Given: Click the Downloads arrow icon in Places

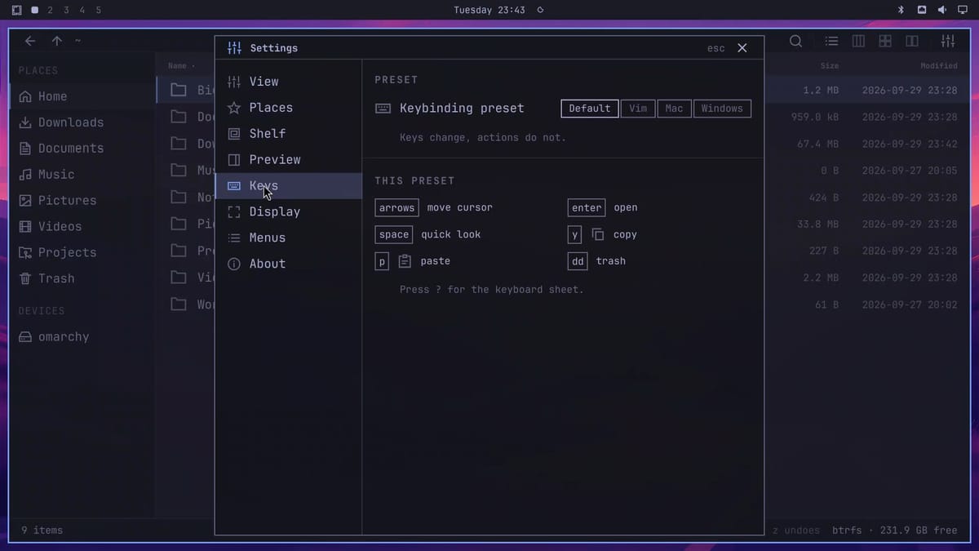Looking at the screenshot, I should 25,122.
